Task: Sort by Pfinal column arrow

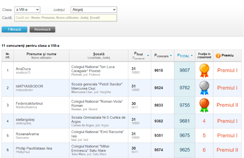Action: [148, 56]
